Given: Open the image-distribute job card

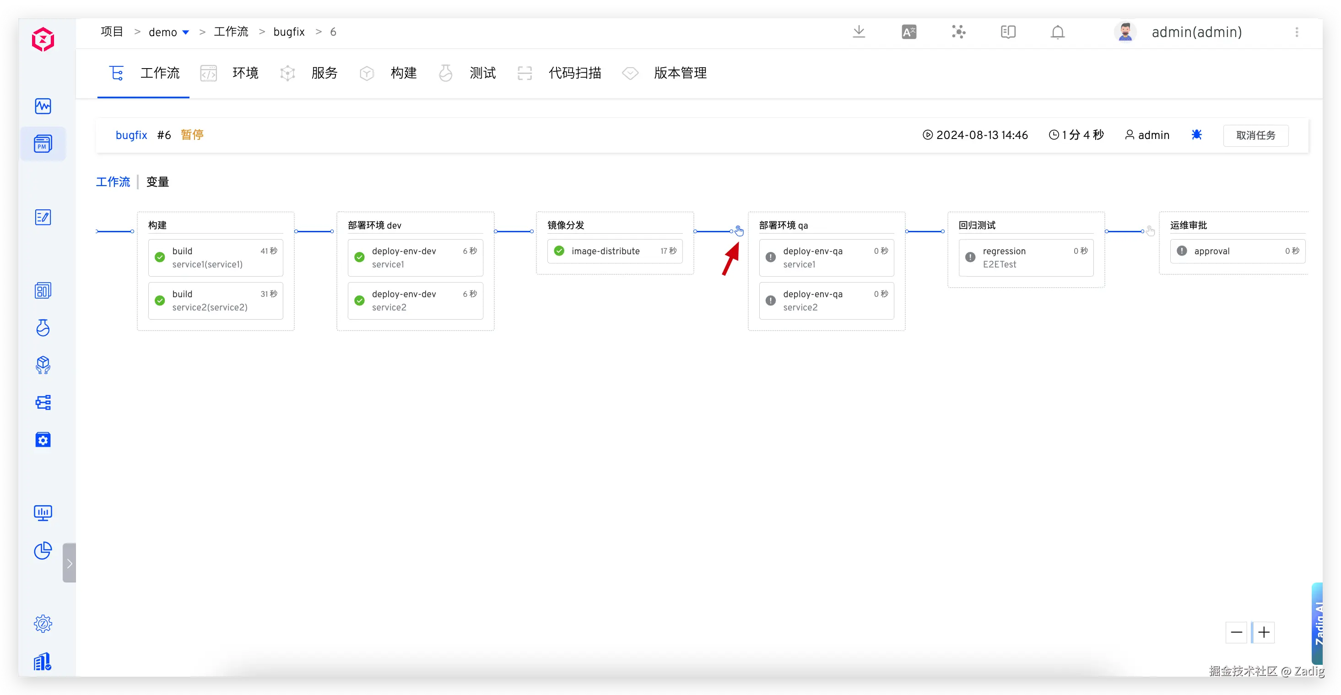Looking at the screenshot, I should tap(614, 251).
